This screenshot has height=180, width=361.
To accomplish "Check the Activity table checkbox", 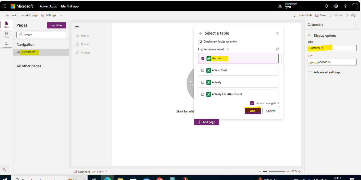I will point(203,82).
